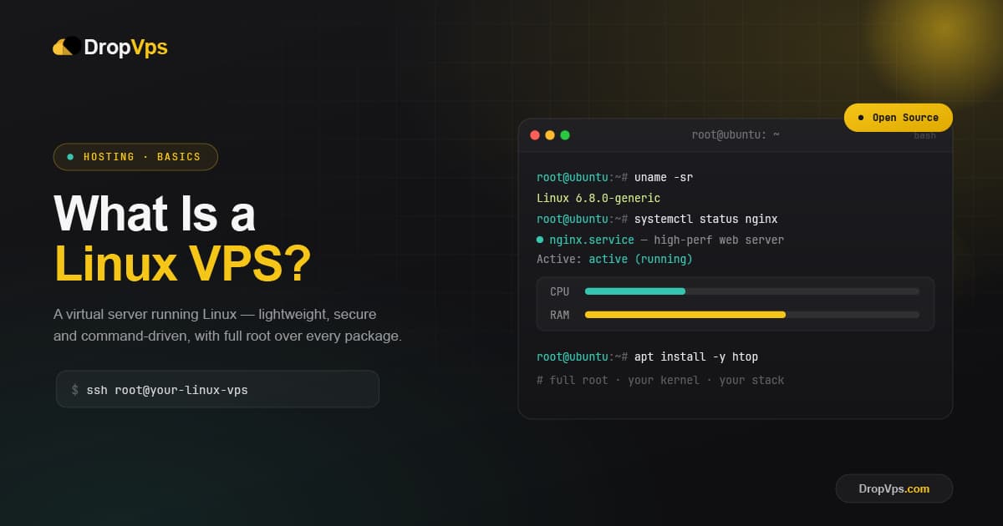The height and width of the screenshot is (526, 1003).
Task: Click the root@ubuntu: ~ terminal title
Action: (736, 134)
